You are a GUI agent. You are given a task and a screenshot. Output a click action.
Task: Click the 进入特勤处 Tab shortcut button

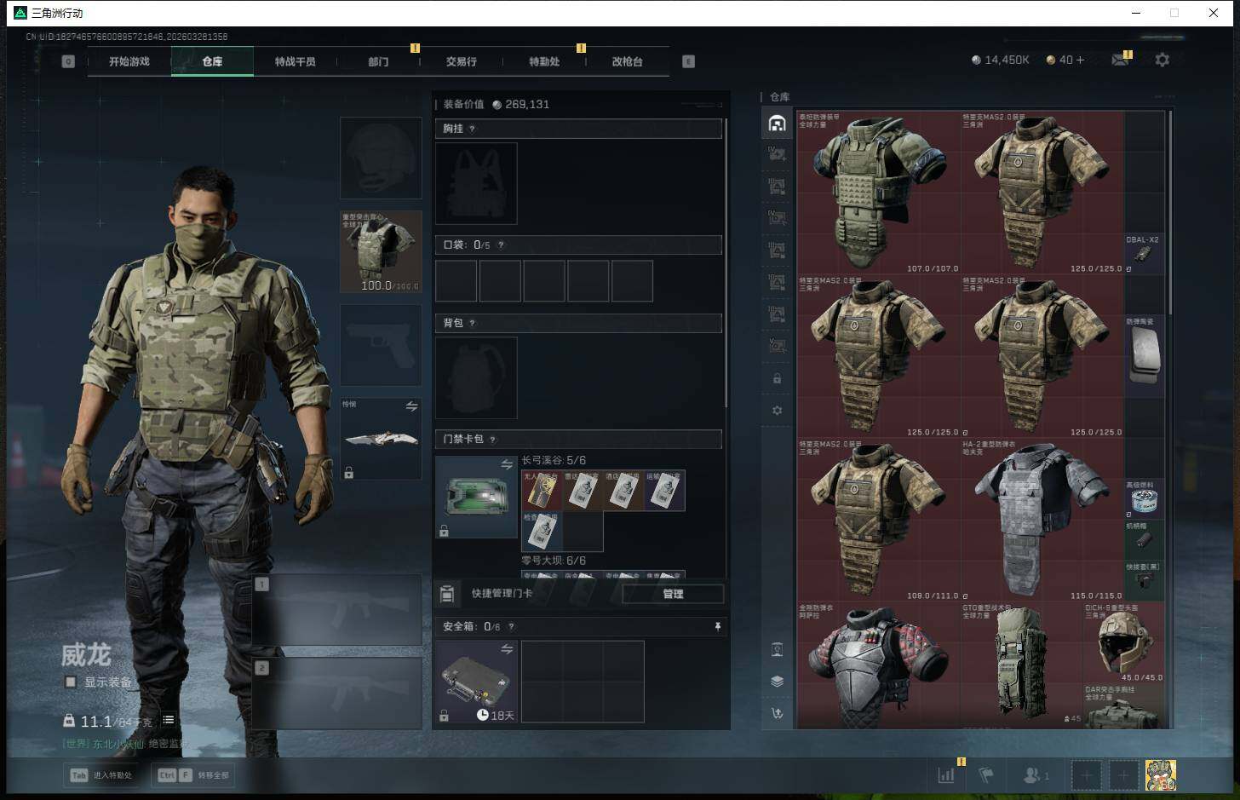pos(102,775)
